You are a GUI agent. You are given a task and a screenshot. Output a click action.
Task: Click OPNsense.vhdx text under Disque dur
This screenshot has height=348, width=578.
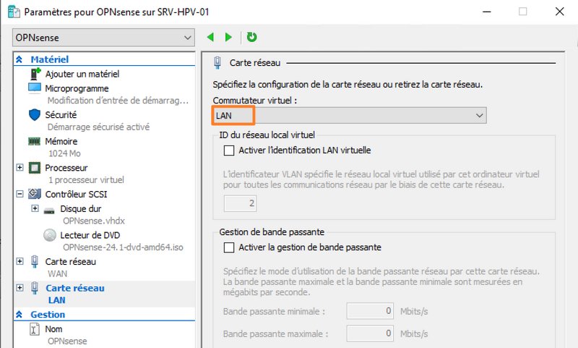[x=94, y=221]
